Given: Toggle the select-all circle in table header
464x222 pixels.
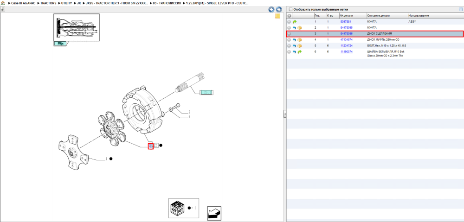Looking at the screenshot, I should (x=289, y=16).
